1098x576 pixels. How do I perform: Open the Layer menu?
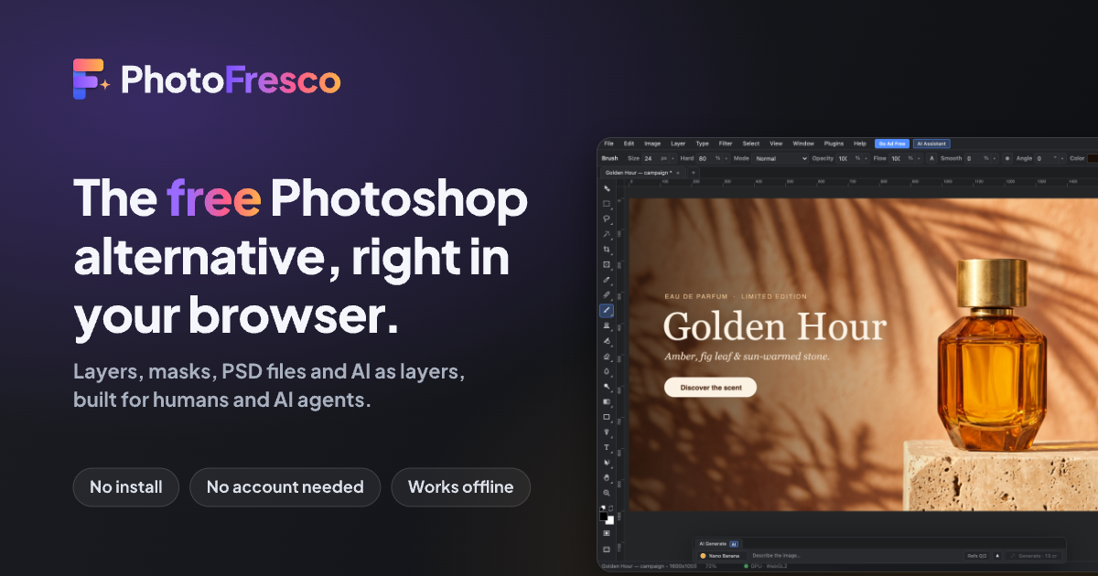coord(678,144)
